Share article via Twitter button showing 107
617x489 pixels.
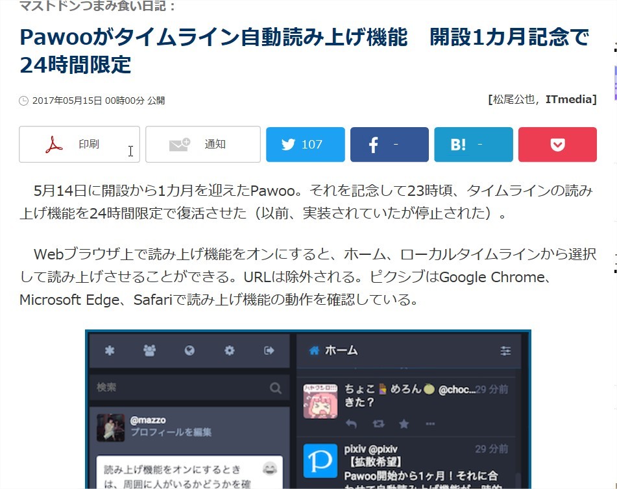tap(306, 145)
